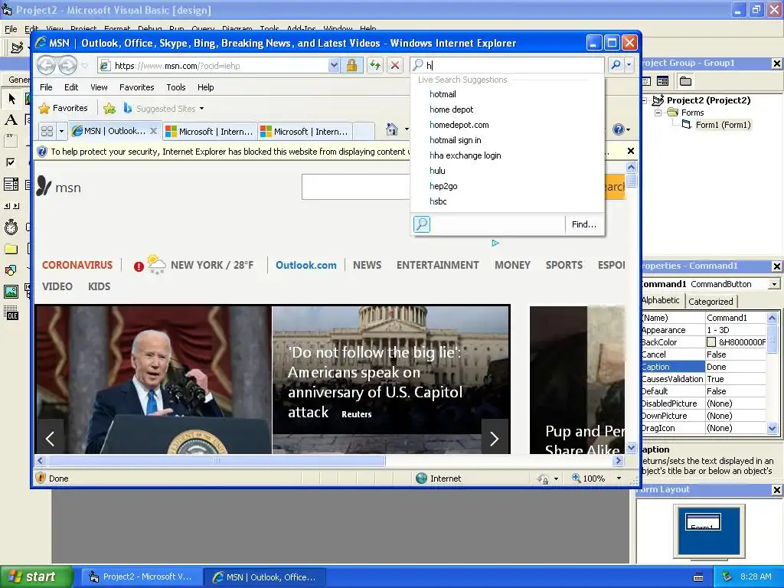
Task: Select ComboBox tool in VB toolbox
Action: click(x=11, y=184)
